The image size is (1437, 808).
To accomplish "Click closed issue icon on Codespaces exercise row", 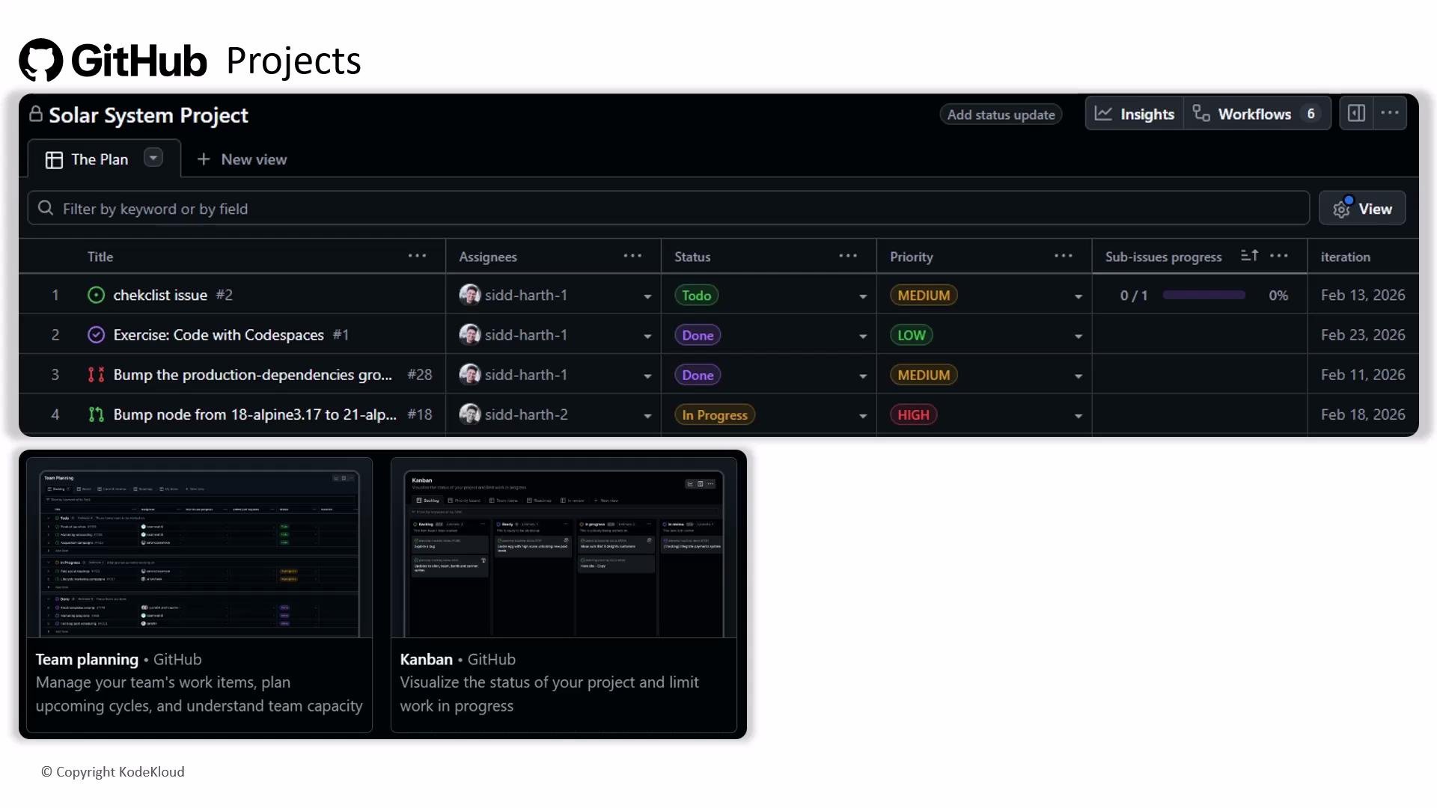I will (96, 334).
